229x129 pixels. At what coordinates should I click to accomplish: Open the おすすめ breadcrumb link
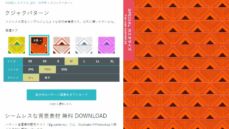pyautogui.click(x=23, y=3)
